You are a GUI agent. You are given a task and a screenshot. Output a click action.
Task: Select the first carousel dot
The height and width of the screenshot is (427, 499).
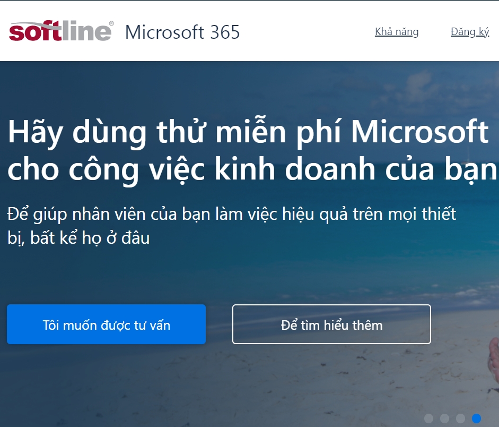pos(428,418)
